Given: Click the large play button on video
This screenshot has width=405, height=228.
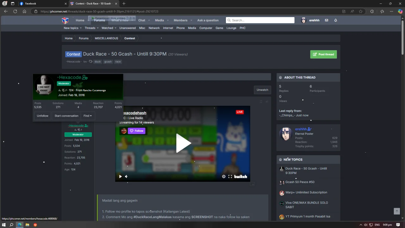Looking at the screenshot, I should pyautogui.click(x=183, y=143).
